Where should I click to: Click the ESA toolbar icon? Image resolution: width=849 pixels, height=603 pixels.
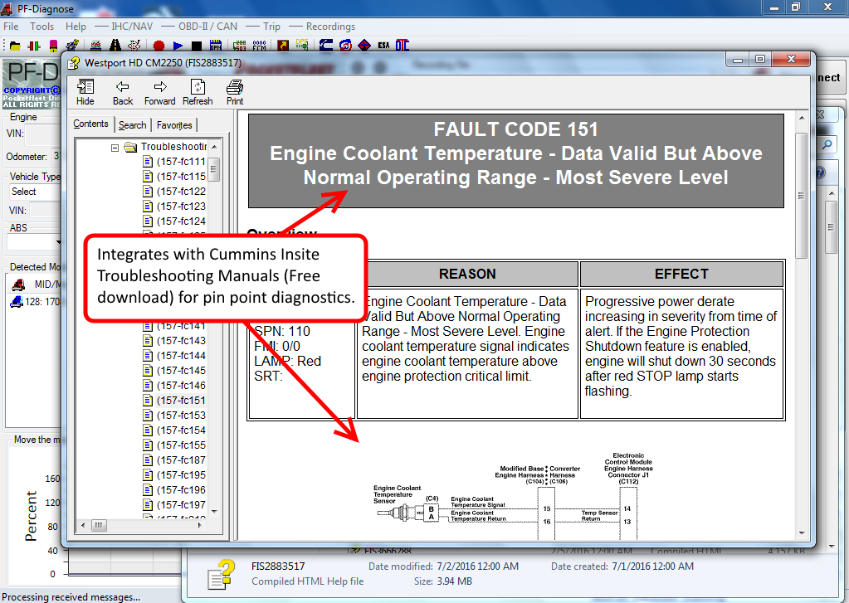[384, 46]
